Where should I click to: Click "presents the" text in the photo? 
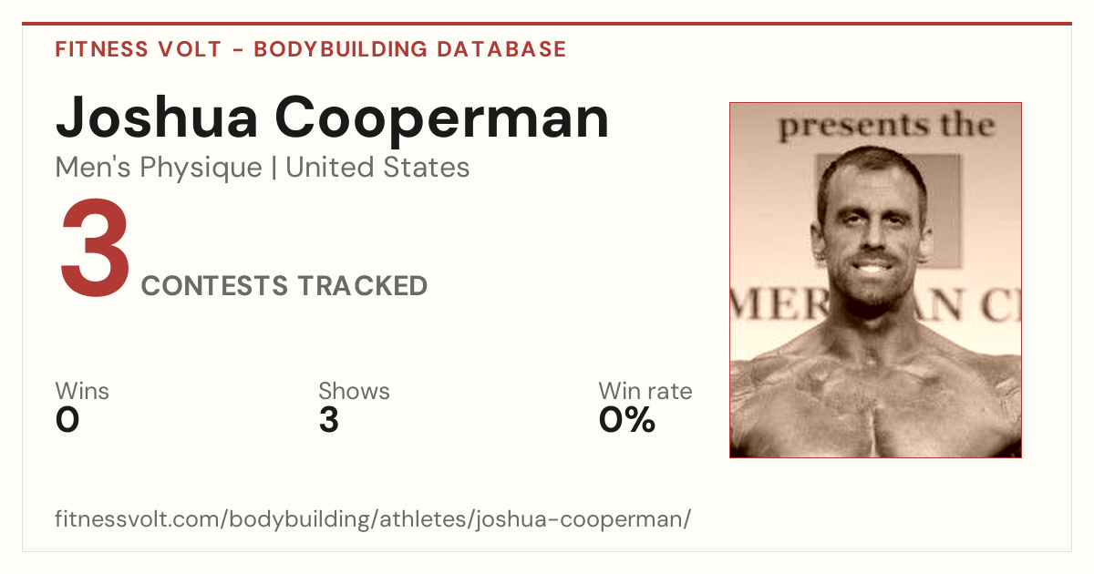click(x=885, y=125)
